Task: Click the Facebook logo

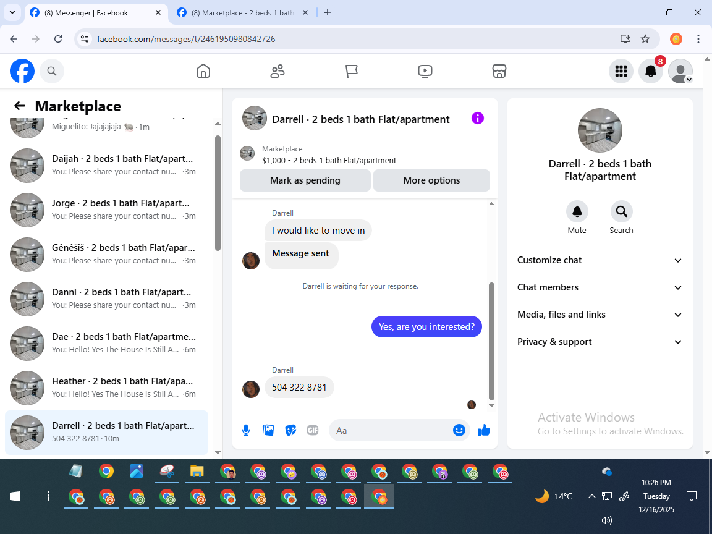Action: [22, 71]
